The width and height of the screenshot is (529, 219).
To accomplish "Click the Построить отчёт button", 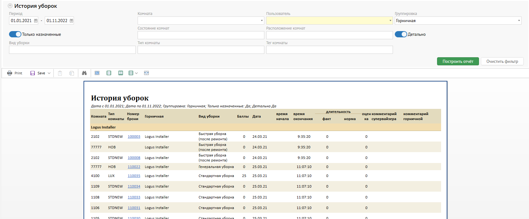I will [458, 61].
